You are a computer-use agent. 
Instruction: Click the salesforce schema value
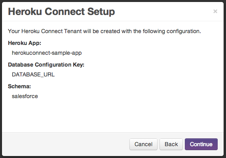(x=25, y=96)
